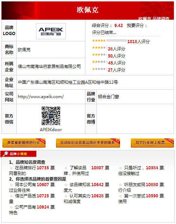Click 其它行业网上投票 button
The height and width of the screenshot is (224, 176).
pyautogui.click(x=152, y=143)
